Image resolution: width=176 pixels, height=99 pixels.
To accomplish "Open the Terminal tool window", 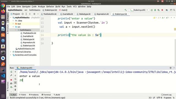I will [46, 95].
